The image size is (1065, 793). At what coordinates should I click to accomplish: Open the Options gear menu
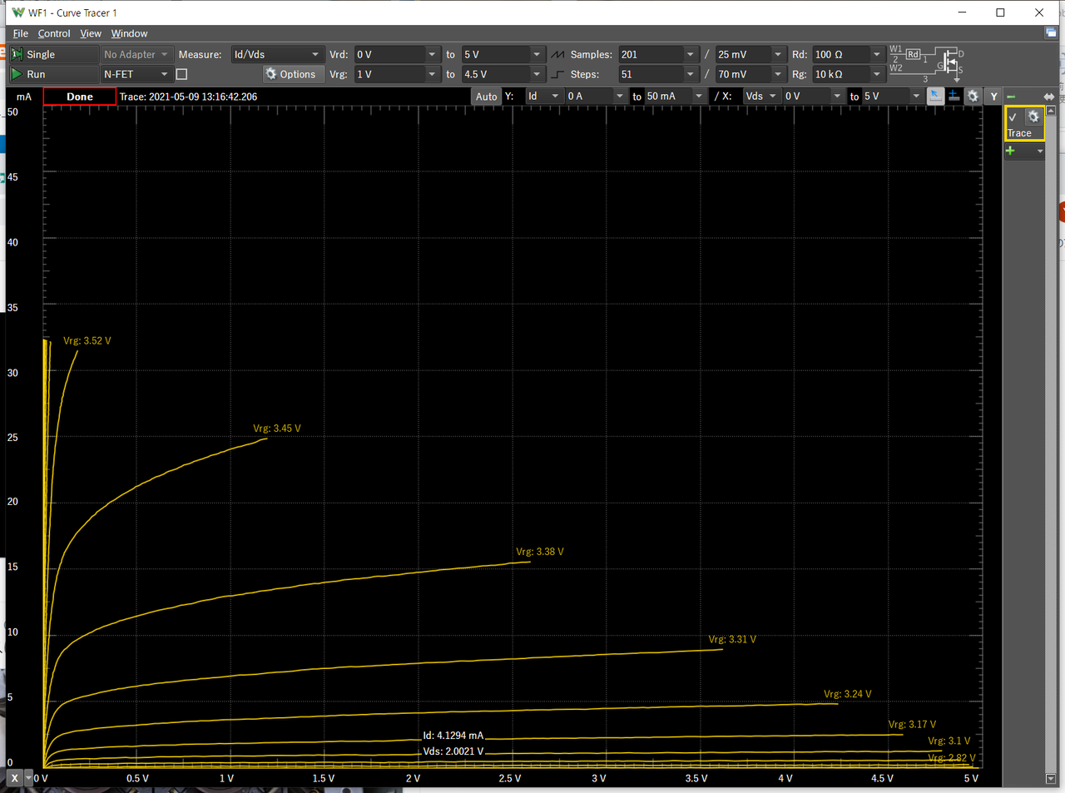(x=290, y=74)
